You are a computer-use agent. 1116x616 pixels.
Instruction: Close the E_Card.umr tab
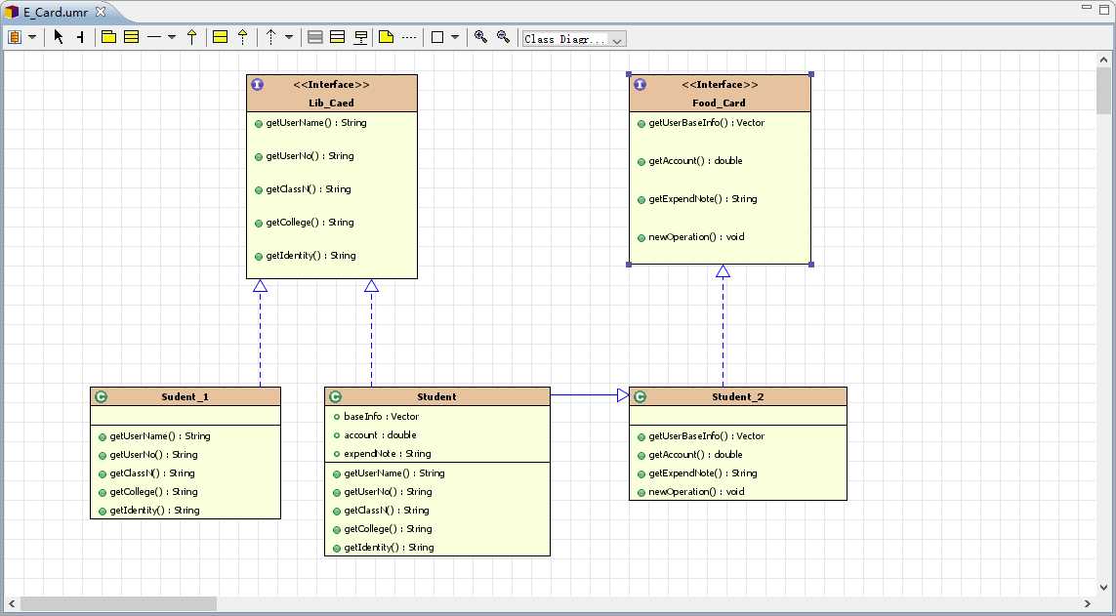[x=101, y=12]
